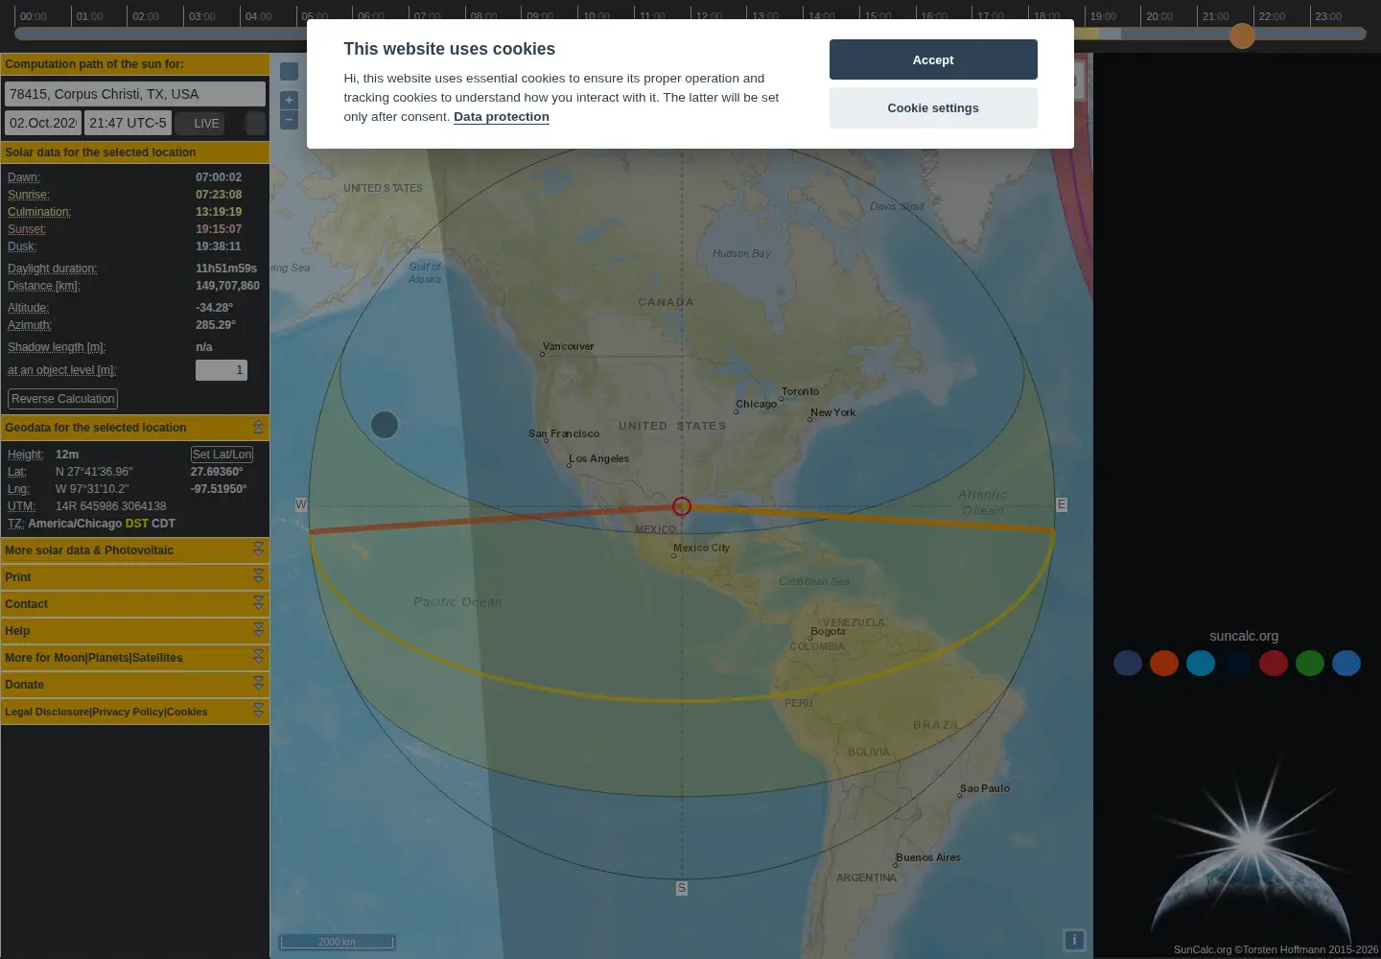Image resolution: width=1381 pixels, height=959 pixels.
Task: Click the Culmination: label
Action: click(x=39, y=212)
